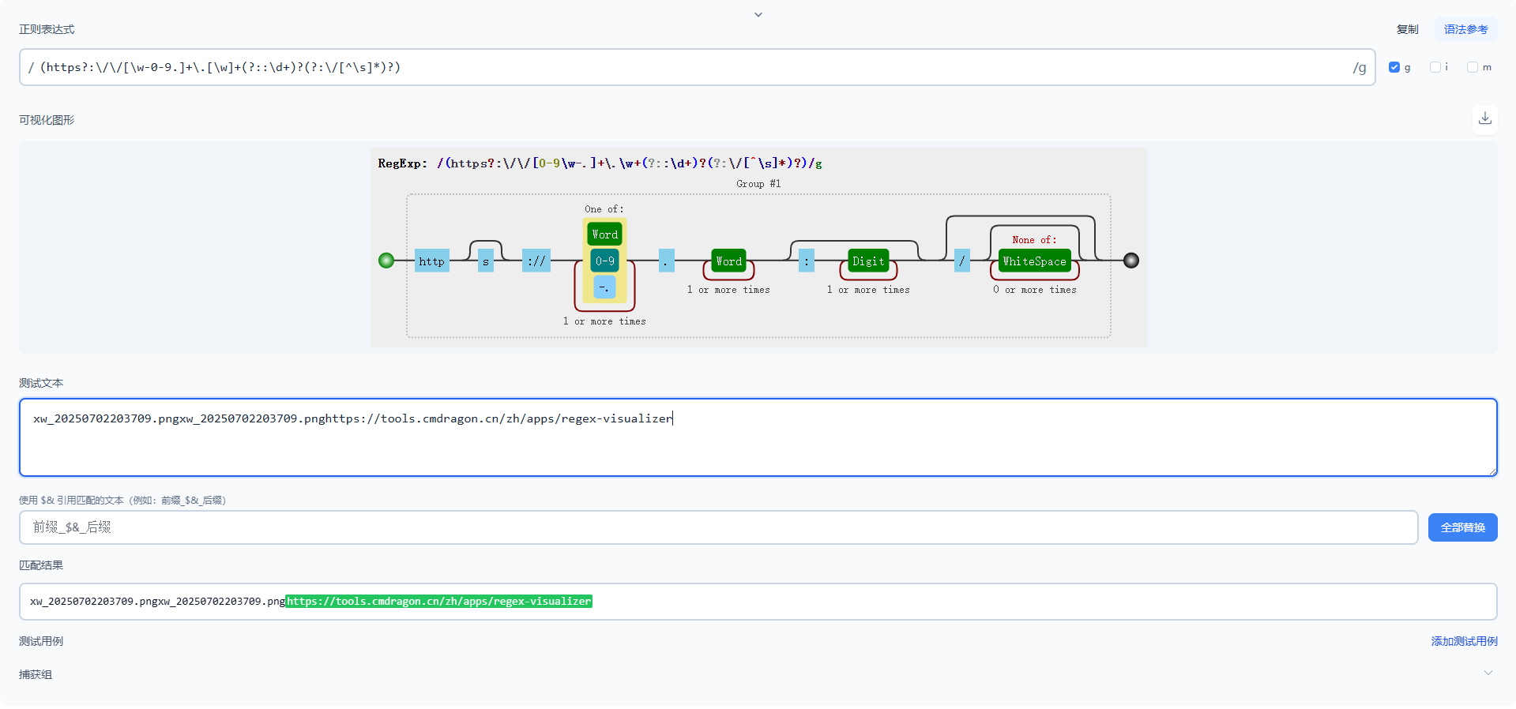Image resolution: width=1516 pixels, height=709 pixels.
Task: Click the 复制 copy button
Action: [1407, 29]
